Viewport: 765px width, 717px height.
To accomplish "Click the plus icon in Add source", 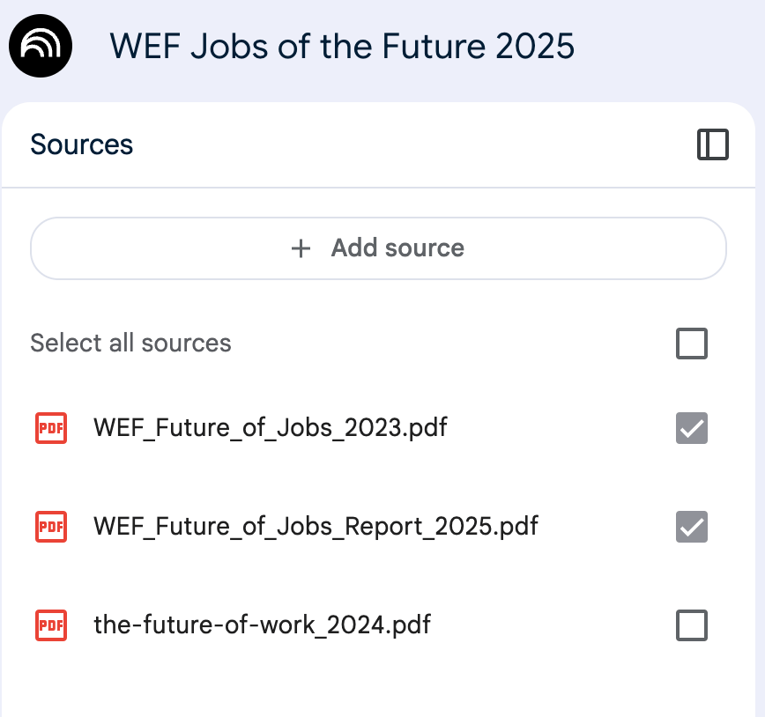I will tap(301, 248).
